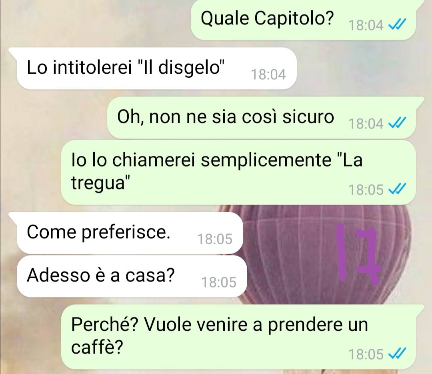Click the word "tregua" in green bubble
432x374 pixels.
click(99, 182)
